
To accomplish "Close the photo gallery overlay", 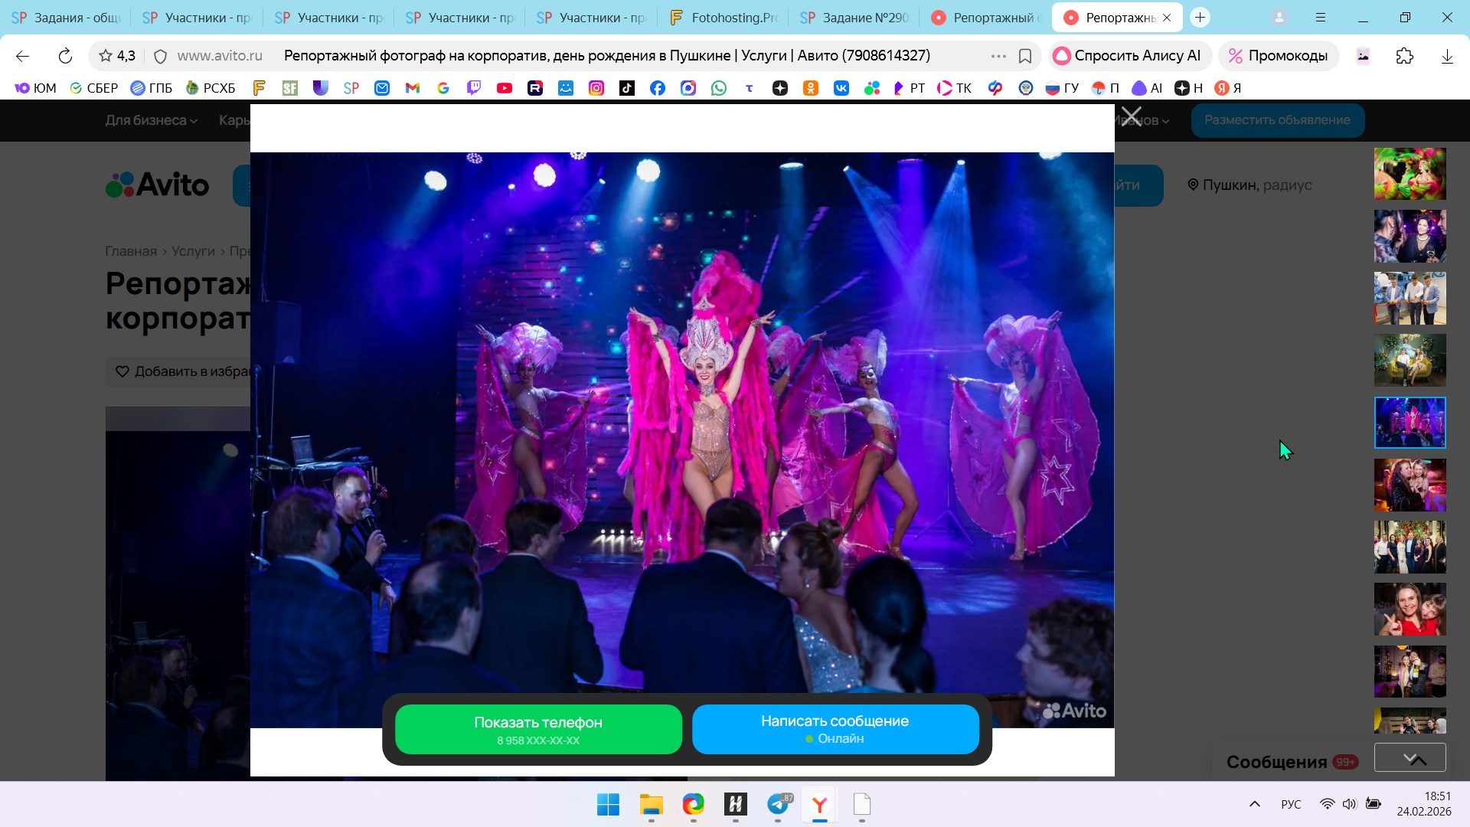I will click(x=1131, y=117).
